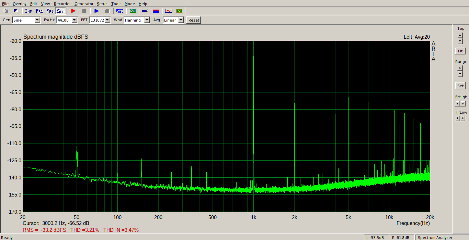Open the Setup menu
Image resolution: width=469 pixels, height=240 pixels.
pos(102,4)
